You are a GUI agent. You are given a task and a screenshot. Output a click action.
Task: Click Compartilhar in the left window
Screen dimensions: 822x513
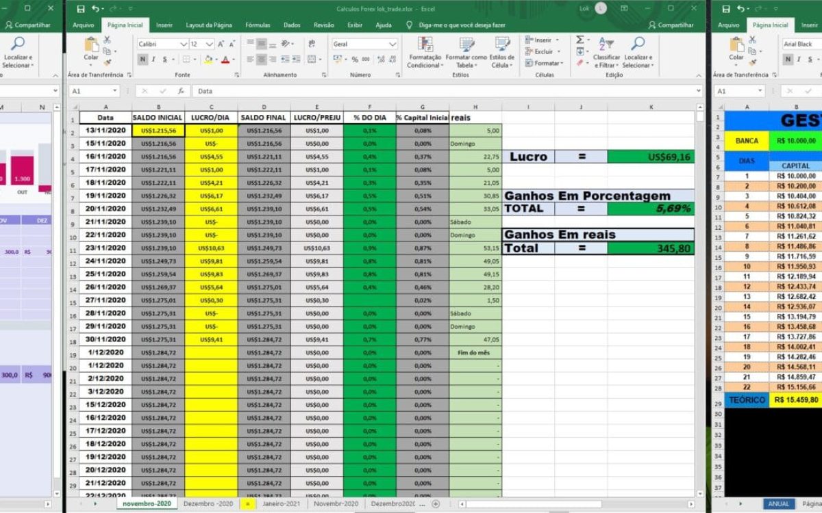[x=28, y=25]
